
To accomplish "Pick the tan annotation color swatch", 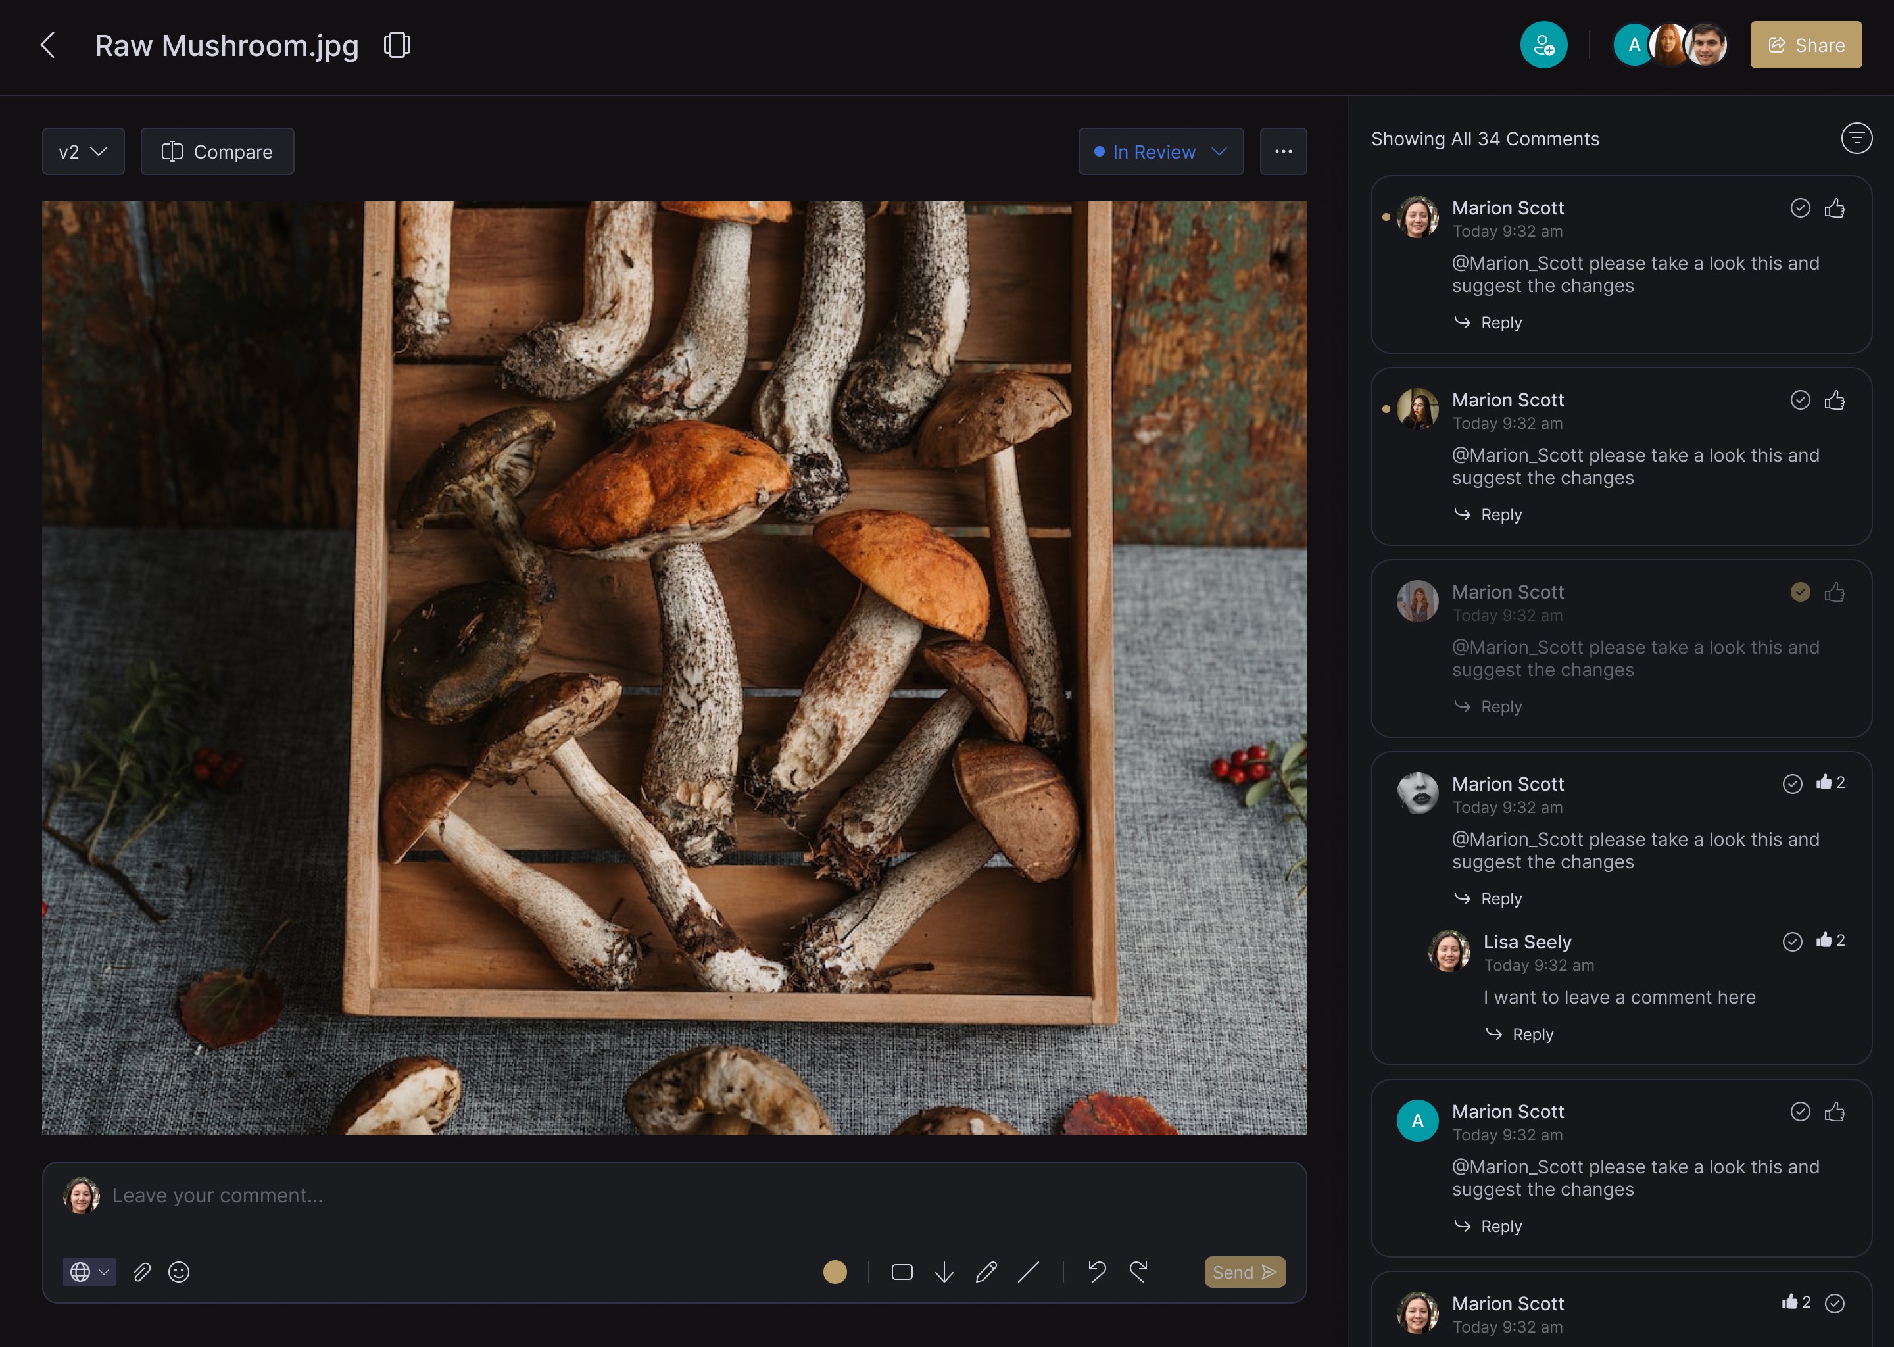I will (x=835, y=1271).
